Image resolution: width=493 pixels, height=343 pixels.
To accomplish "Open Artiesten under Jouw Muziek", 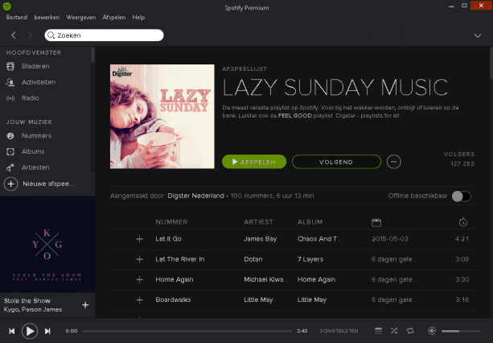I will pyautogui.click(x=35, y=167).
